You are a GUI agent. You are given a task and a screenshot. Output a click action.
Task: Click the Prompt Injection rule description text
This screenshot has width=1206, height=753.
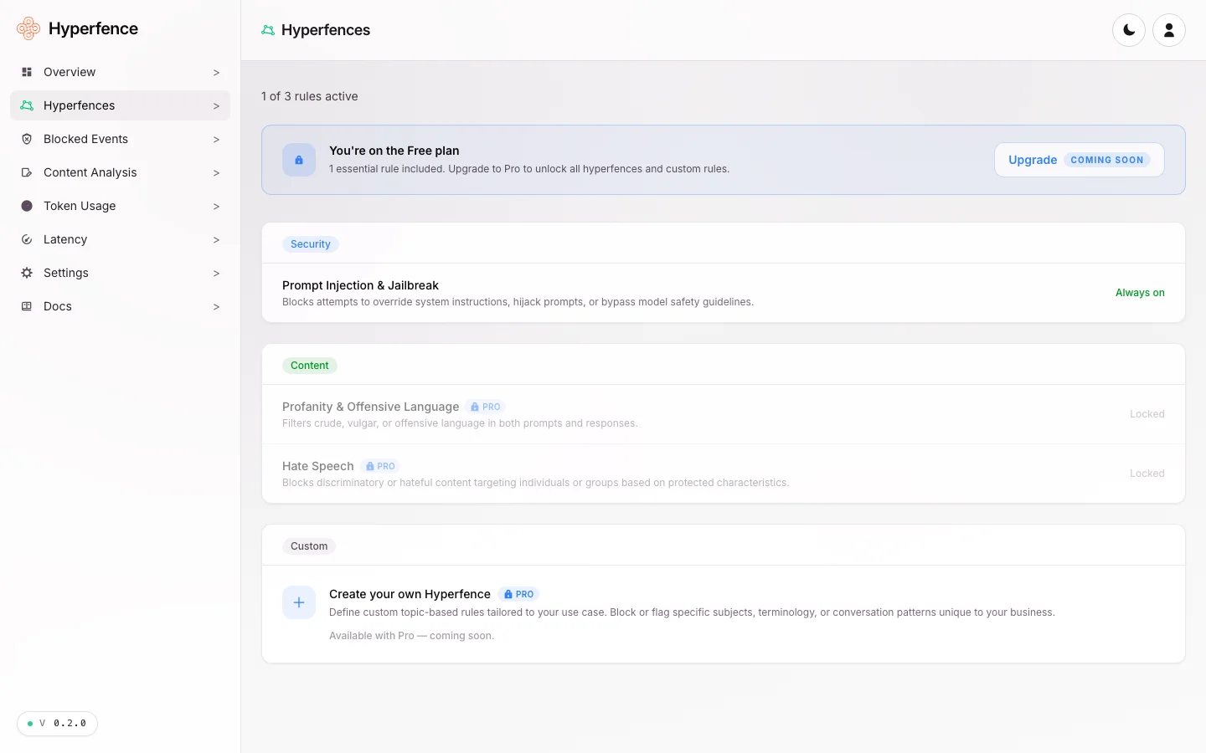518,302
